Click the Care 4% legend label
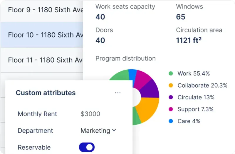 [x=189, y=121]
